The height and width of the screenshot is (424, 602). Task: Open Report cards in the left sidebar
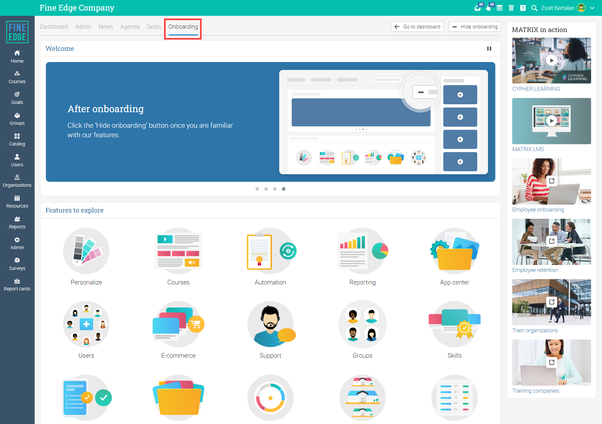17,285
